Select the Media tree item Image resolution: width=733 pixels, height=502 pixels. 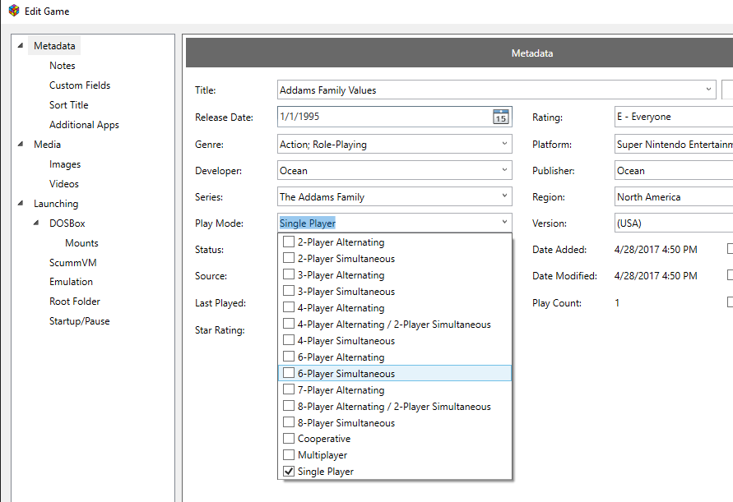click(x=47, y=145)
